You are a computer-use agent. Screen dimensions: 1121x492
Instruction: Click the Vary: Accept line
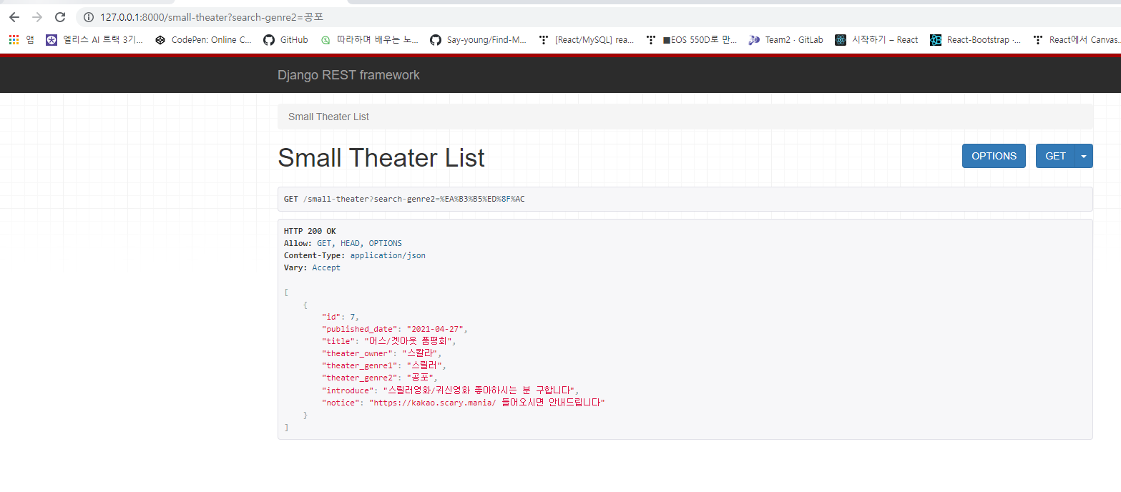[x=312, y=267]
